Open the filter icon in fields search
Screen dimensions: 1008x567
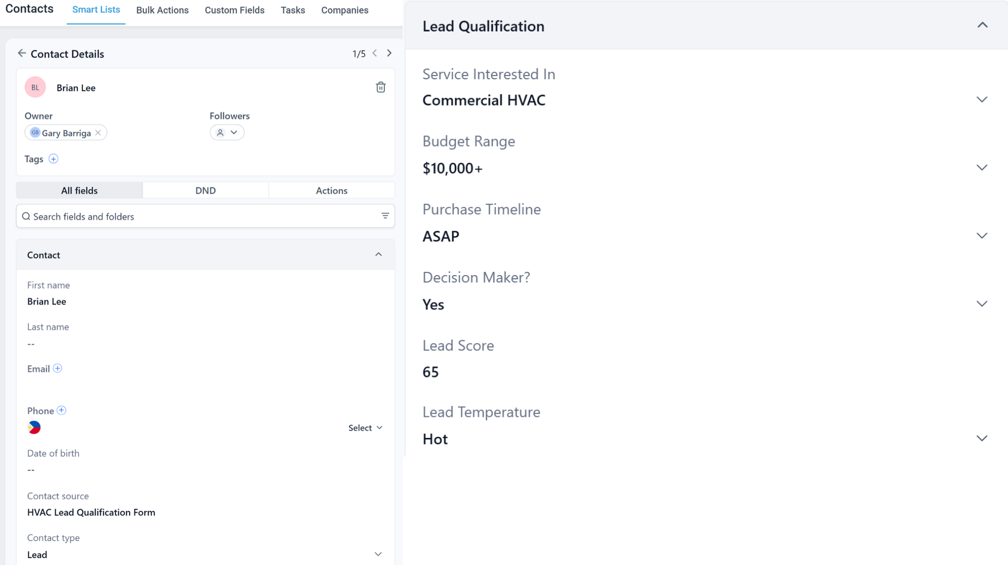point(385,216)
